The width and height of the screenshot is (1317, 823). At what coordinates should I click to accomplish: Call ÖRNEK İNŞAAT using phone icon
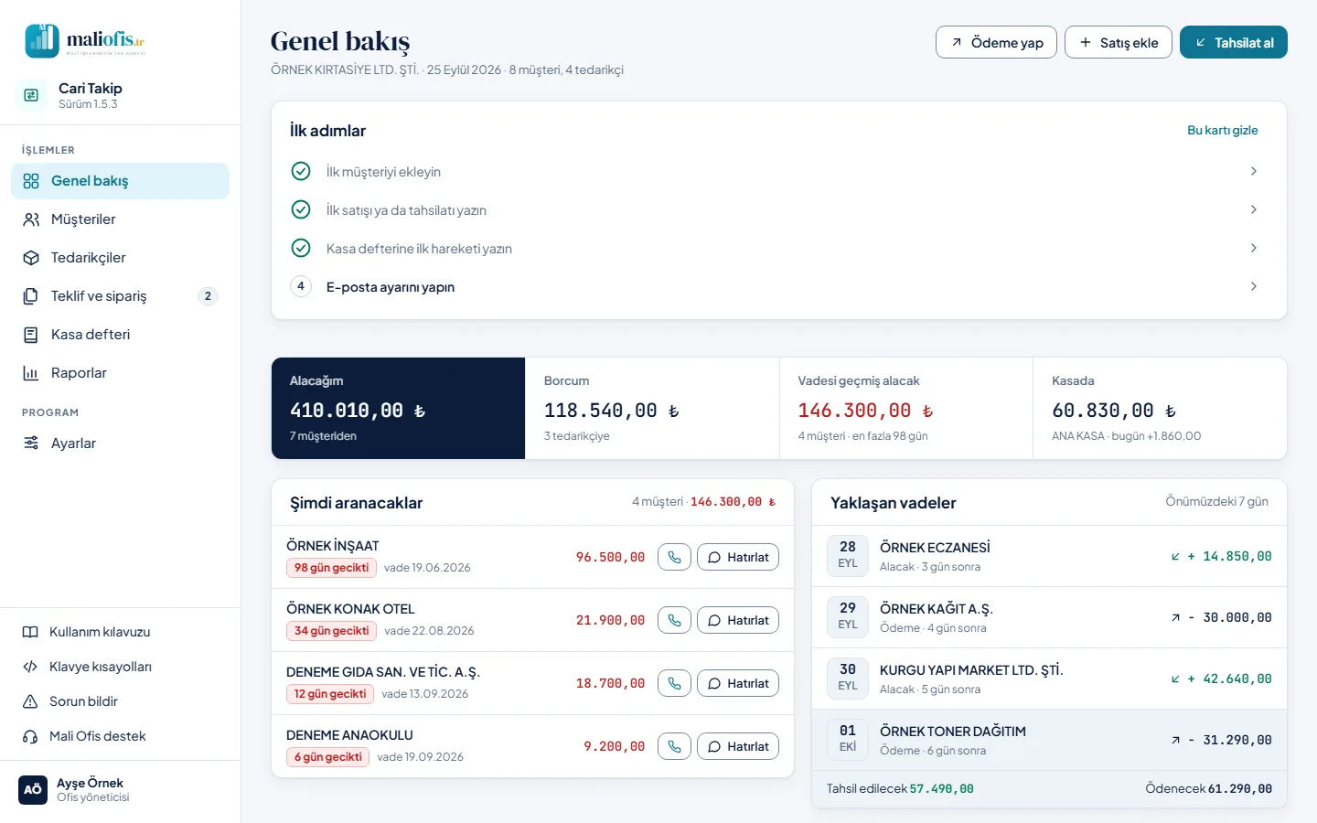[674, 557]
